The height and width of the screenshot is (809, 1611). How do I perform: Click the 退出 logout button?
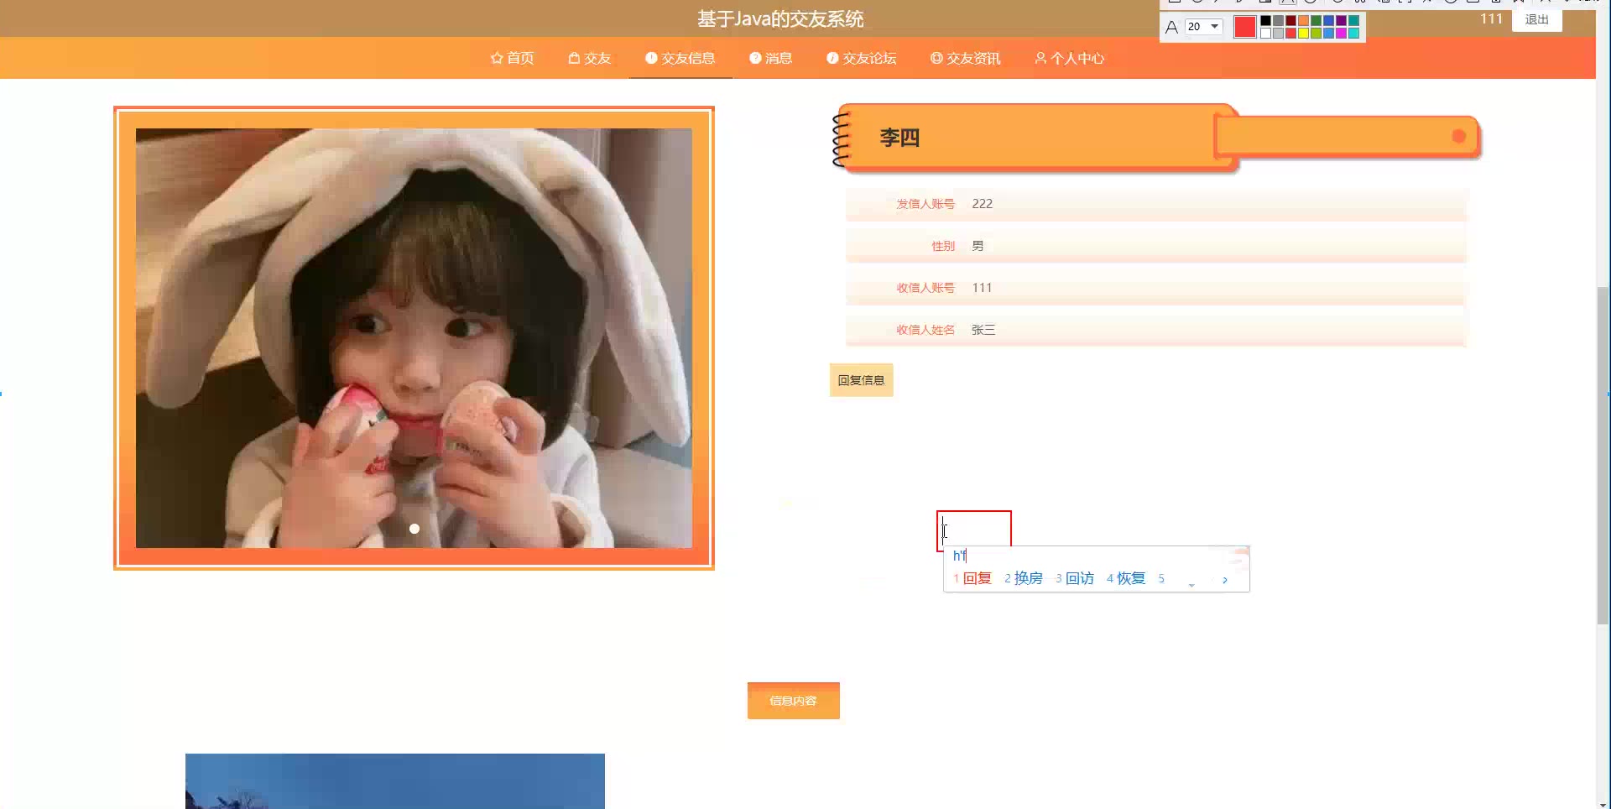1536,19
